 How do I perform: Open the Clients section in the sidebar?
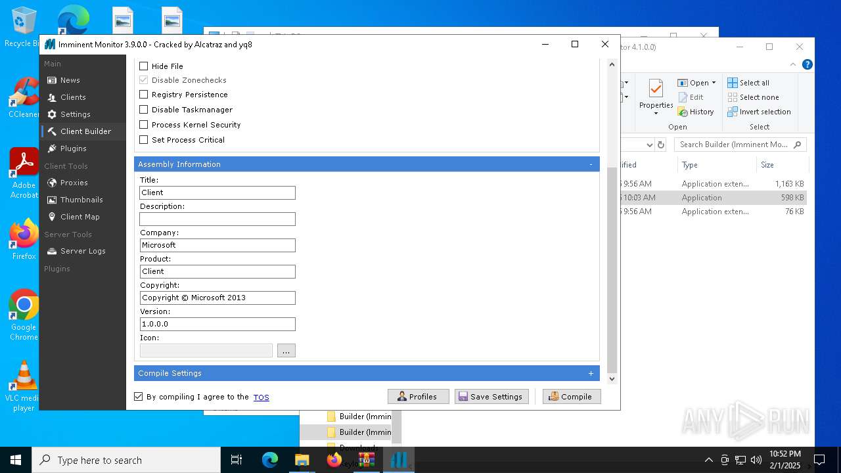click(72, 97)
